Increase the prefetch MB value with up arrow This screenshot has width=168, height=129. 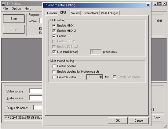coord(100,76)
